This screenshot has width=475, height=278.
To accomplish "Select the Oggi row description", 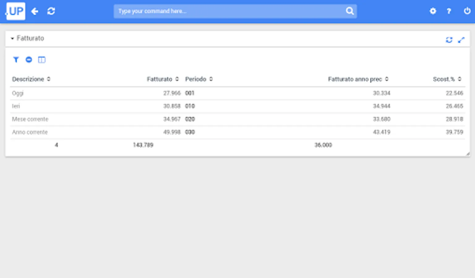I will pyautogui.click(x=18, y=93).
